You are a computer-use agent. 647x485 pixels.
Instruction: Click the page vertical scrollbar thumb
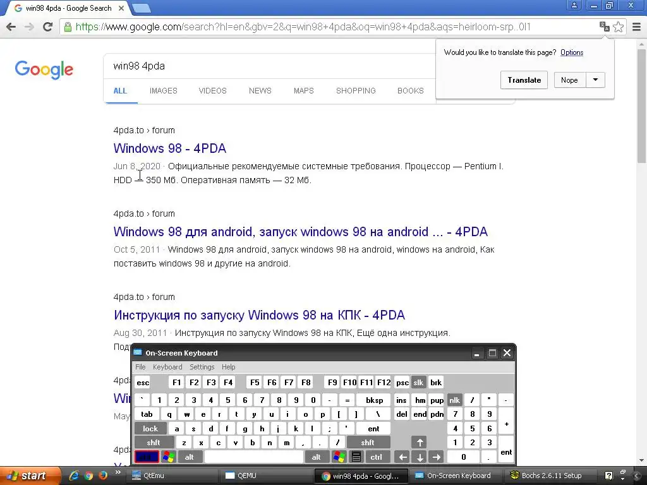click(642, 105)
